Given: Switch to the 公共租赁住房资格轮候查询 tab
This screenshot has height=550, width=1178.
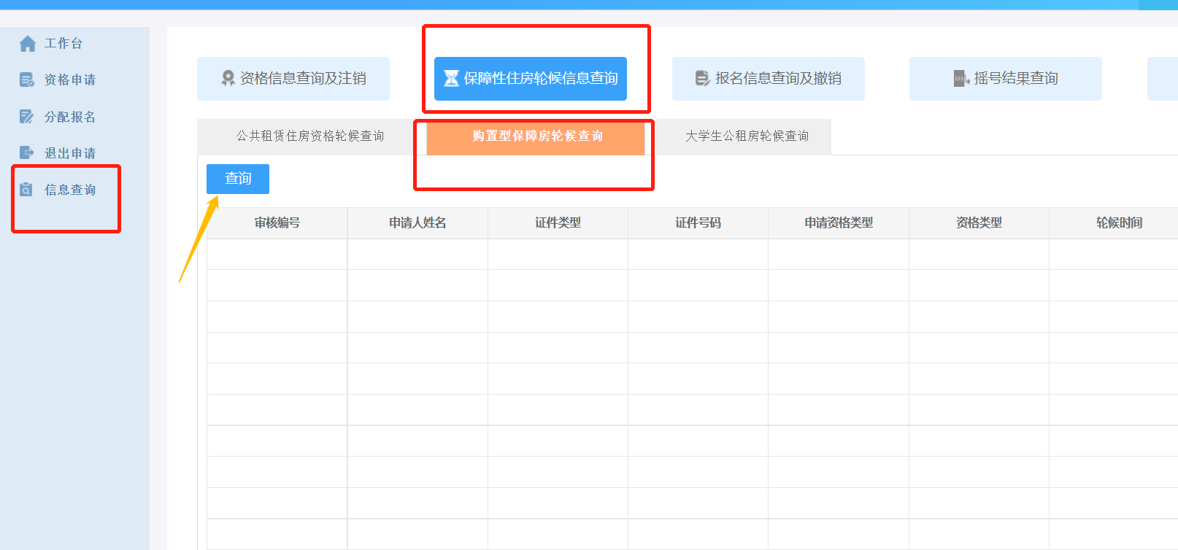Looking at the screenshot, I should [x=310, y=136].
